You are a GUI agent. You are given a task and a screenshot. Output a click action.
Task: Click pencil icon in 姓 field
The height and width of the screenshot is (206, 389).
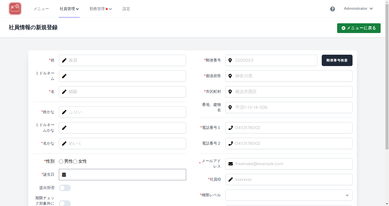(x=64, y=60)
